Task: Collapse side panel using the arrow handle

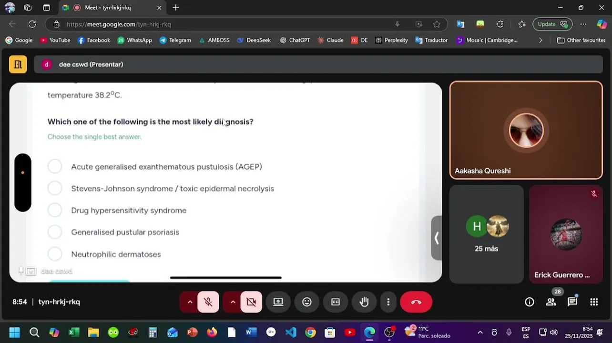Action: coord(436,238)
